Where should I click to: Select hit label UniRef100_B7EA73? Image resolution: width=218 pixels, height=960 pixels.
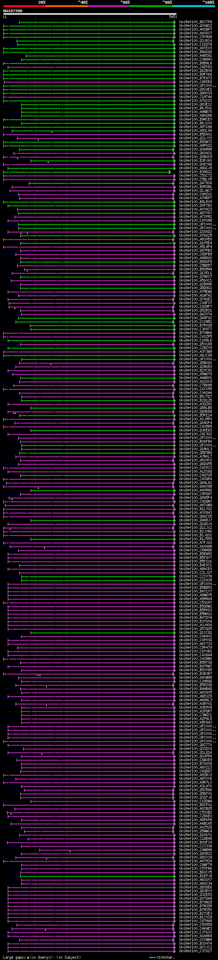click(x=195, y=78)
